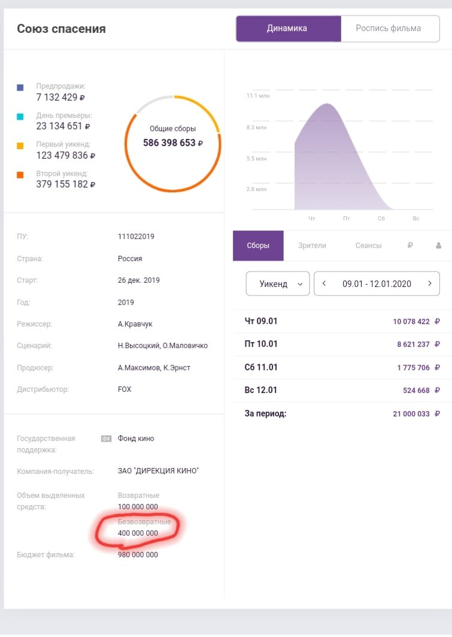Click recipient ЗАО "ДИРЕКЦИЯ КИНО"
The height and width of the screenshot is (637, 452).
[158, 471]
